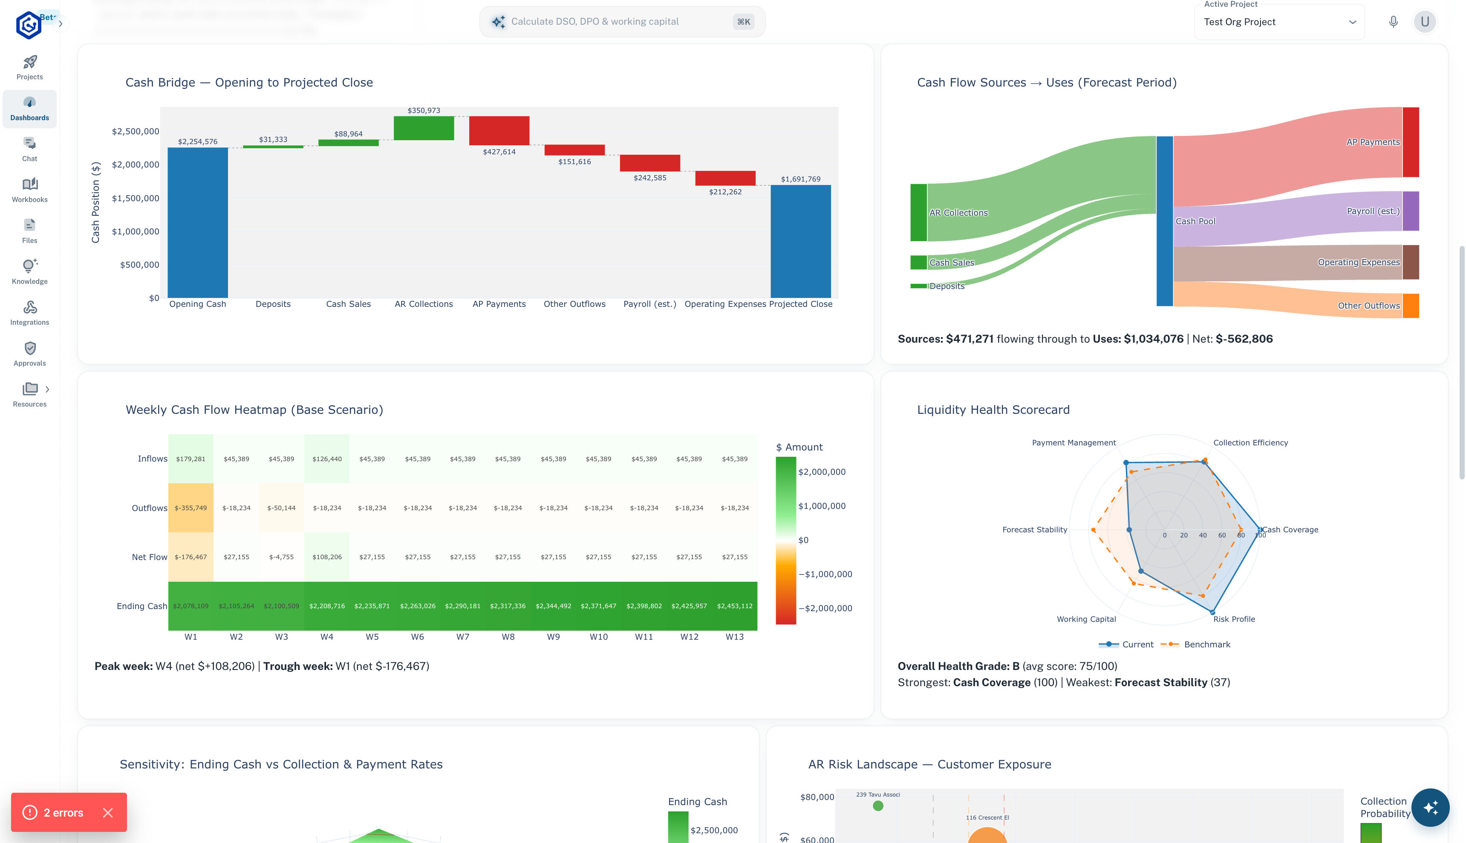This screenshot has height=843, width=1466.
Task: Dismiss the 2 errors notification
Action: (108, 813)
